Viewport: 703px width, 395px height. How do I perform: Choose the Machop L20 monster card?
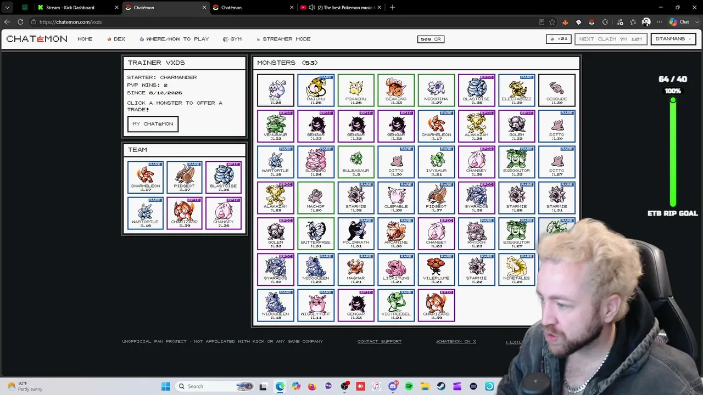[x=316, y=198]
